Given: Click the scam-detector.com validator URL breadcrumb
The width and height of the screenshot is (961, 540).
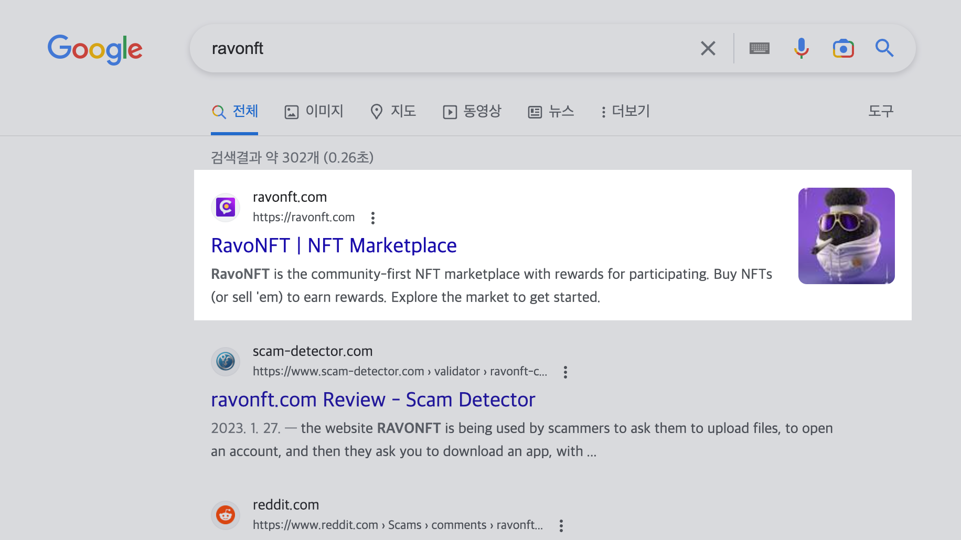Looking at the screenshot, I should [x=400, y=371].
